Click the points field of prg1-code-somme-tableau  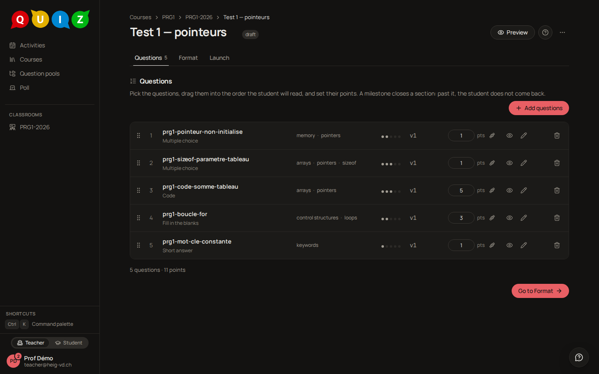tap(461, 190)
